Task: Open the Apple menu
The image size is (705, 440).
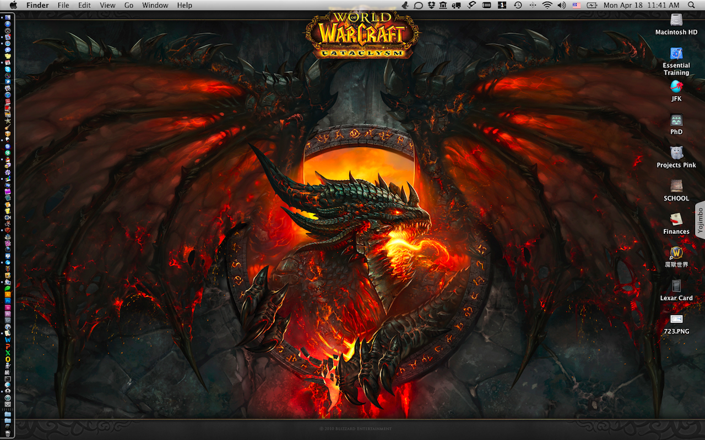Action: pos(14,5)
